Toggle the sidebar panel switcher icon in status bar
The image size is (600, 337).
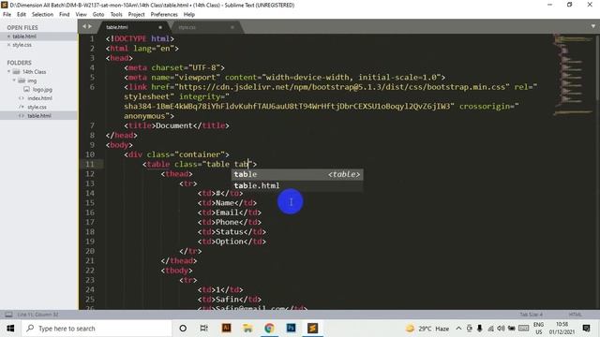click(x=8, y=315)
